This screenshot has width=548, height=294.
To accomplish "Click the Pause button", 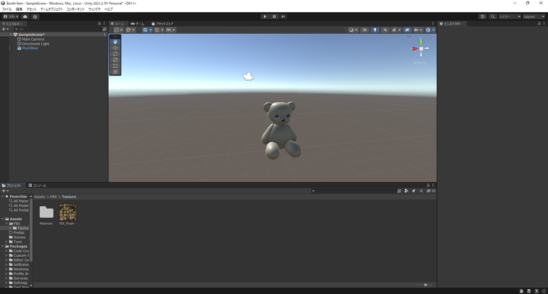I will pyautogui.click(x=274, y=17).
